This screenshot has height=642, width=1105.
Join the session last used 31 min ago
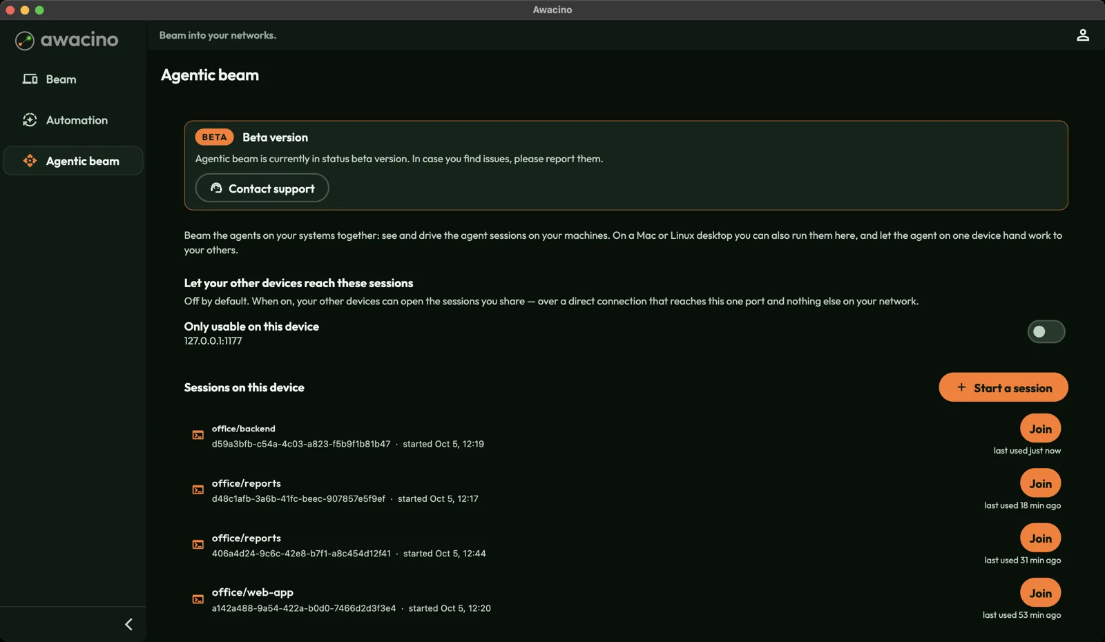1040,538
